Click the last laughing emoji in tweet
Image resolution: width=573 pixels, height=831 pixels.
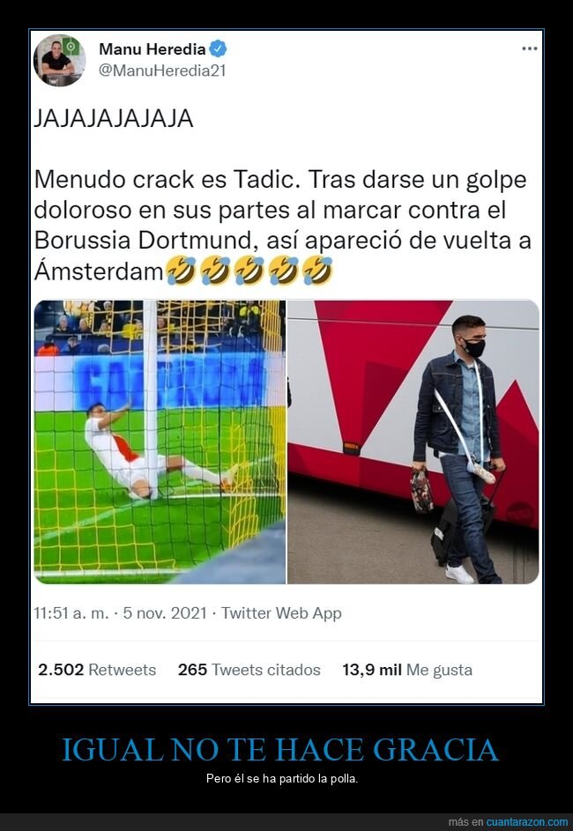317,271
